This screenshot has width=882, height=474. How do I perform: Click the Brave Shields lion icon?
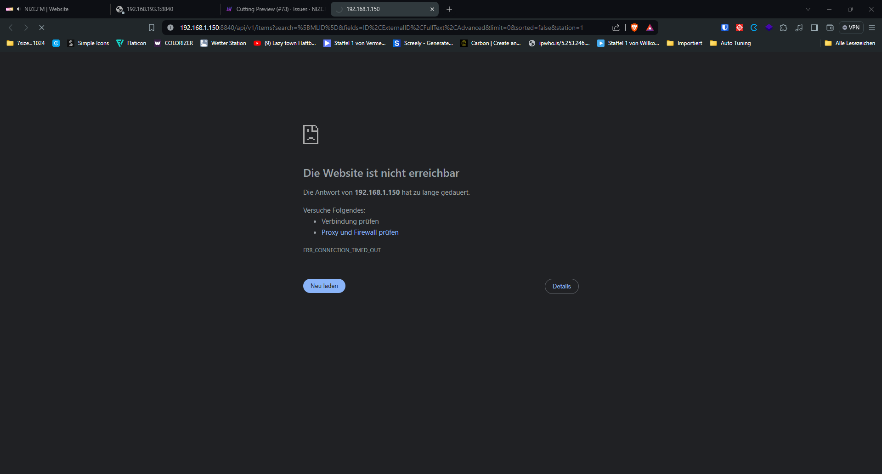(x=634, y=28)
